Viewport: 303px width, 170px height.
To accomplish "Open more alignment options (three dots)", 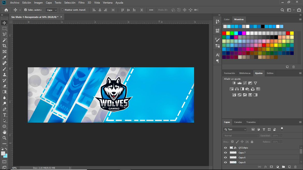I will tap(151, 10).
